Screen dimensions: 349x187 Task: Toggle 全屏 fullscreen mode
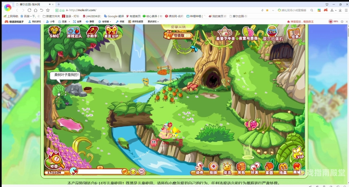pyautogui.click(x=77, y=22)
